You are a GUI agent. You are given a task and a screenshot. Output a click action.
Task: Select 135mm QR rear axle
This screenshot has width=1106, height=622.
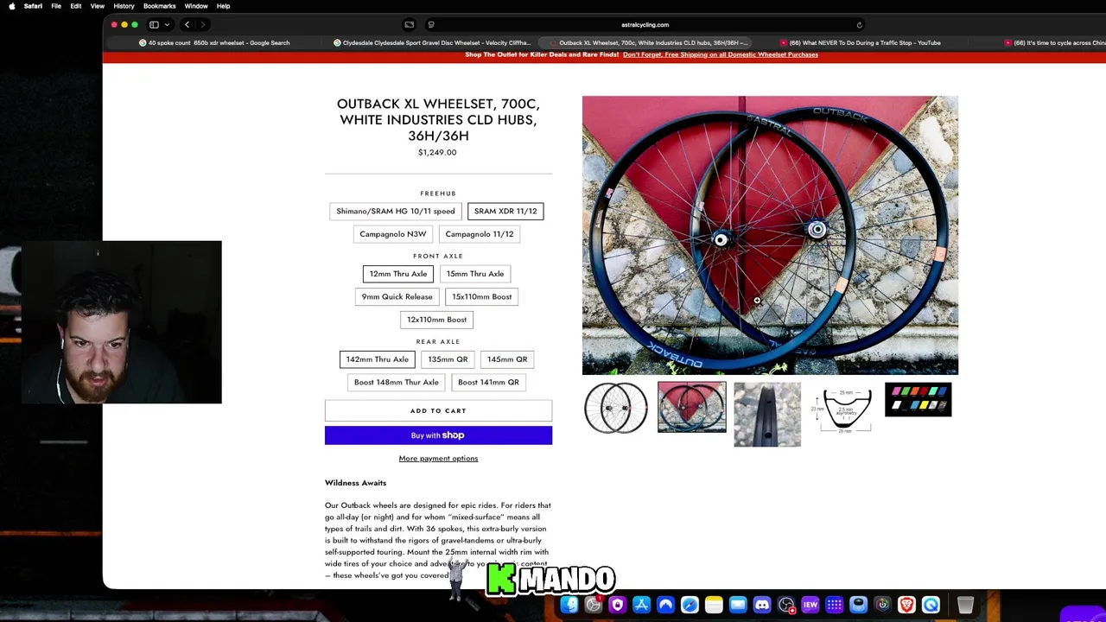[448, 359]
